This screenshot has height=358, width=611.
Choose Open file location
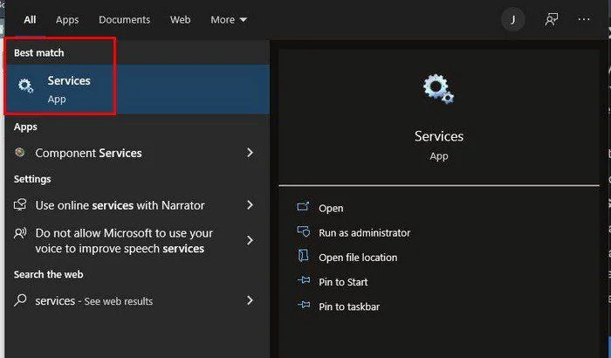[x=358, y=258]
